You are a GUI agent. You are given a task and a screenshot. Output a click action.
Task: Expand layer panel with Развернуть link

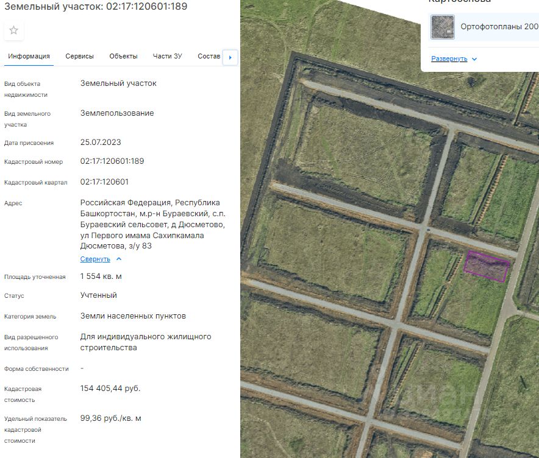click(x=449, y=58)
